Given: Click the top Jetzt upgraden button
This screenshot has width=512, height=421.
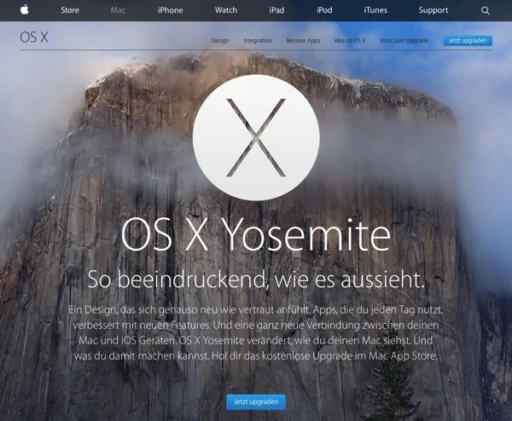Looking at the screenshot, I should (x=468, y=40).
